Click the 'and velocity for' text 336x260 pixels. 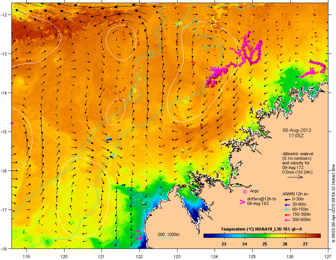click(296, 163)
